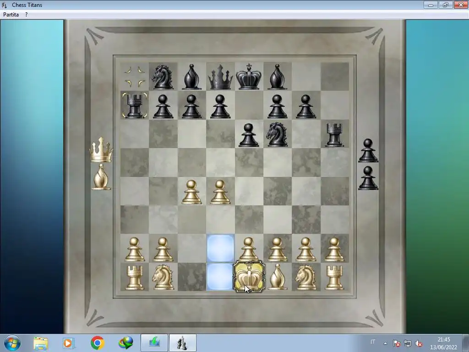Minimize the Chess Titans window
The image size is (469, 352).
point(431,5)
